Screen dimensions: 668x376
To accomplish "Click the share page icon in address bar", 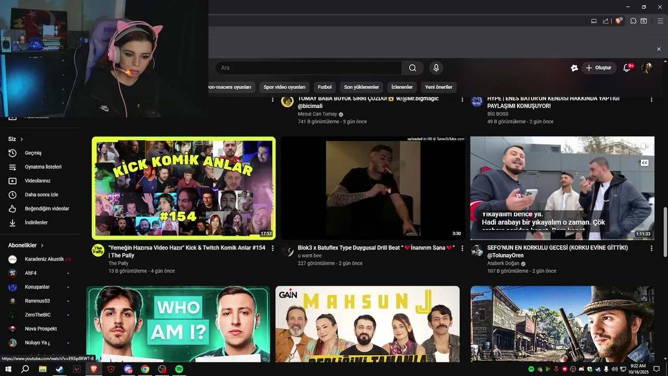I will pyautogui.click(x=605, y=21).
